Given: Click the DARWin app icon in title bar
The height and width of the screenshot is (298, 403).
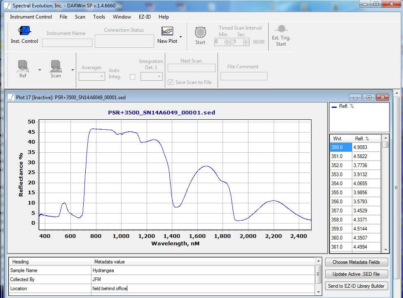Looking at the screenshot, I should pos(7,6).
